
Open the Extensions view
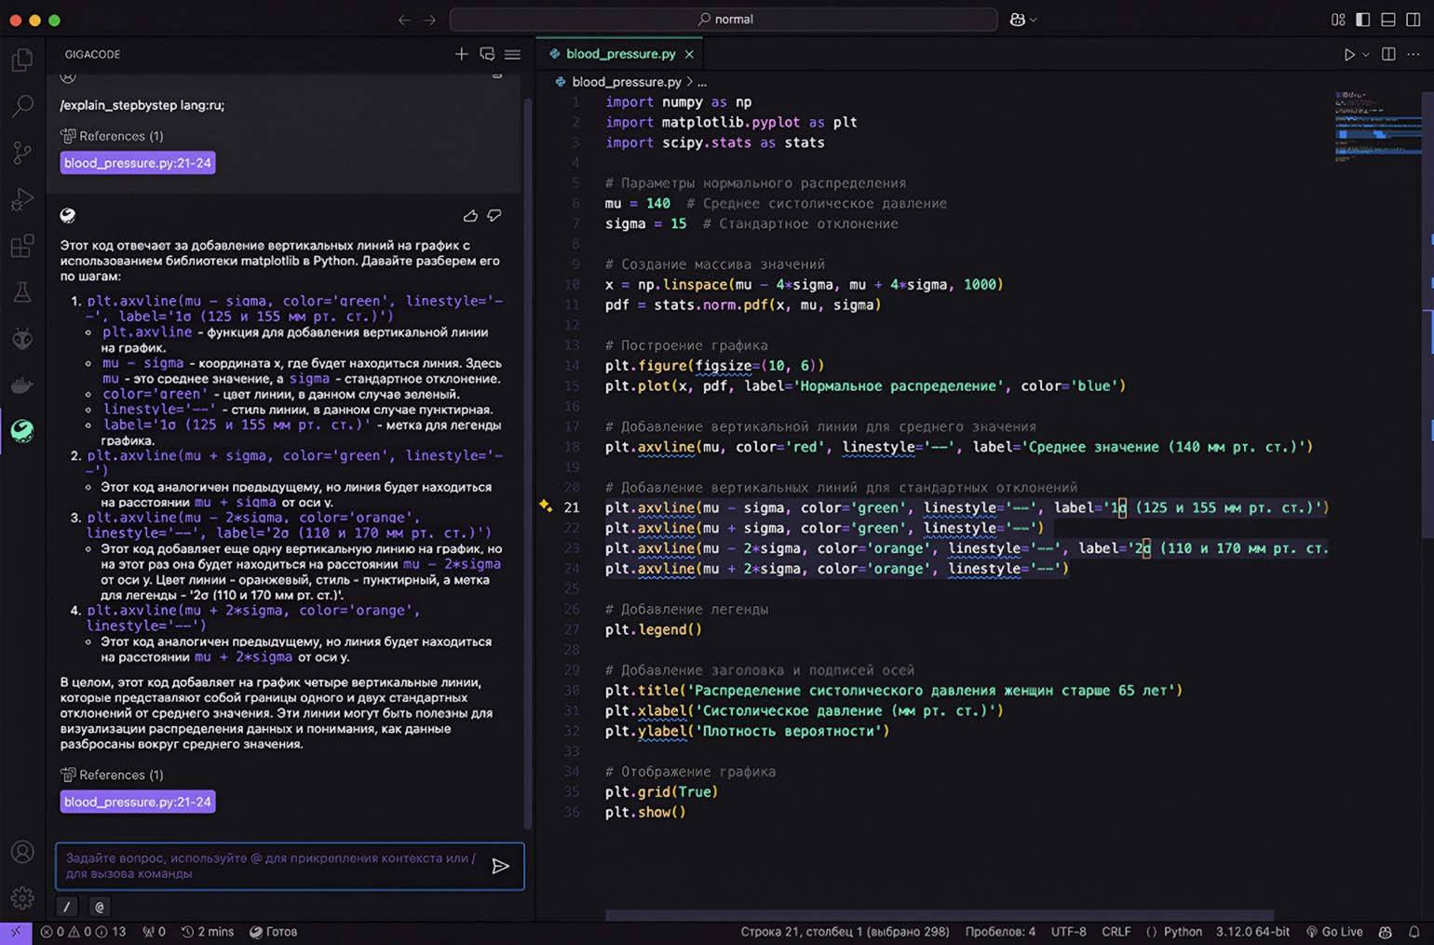click(21, 246)
